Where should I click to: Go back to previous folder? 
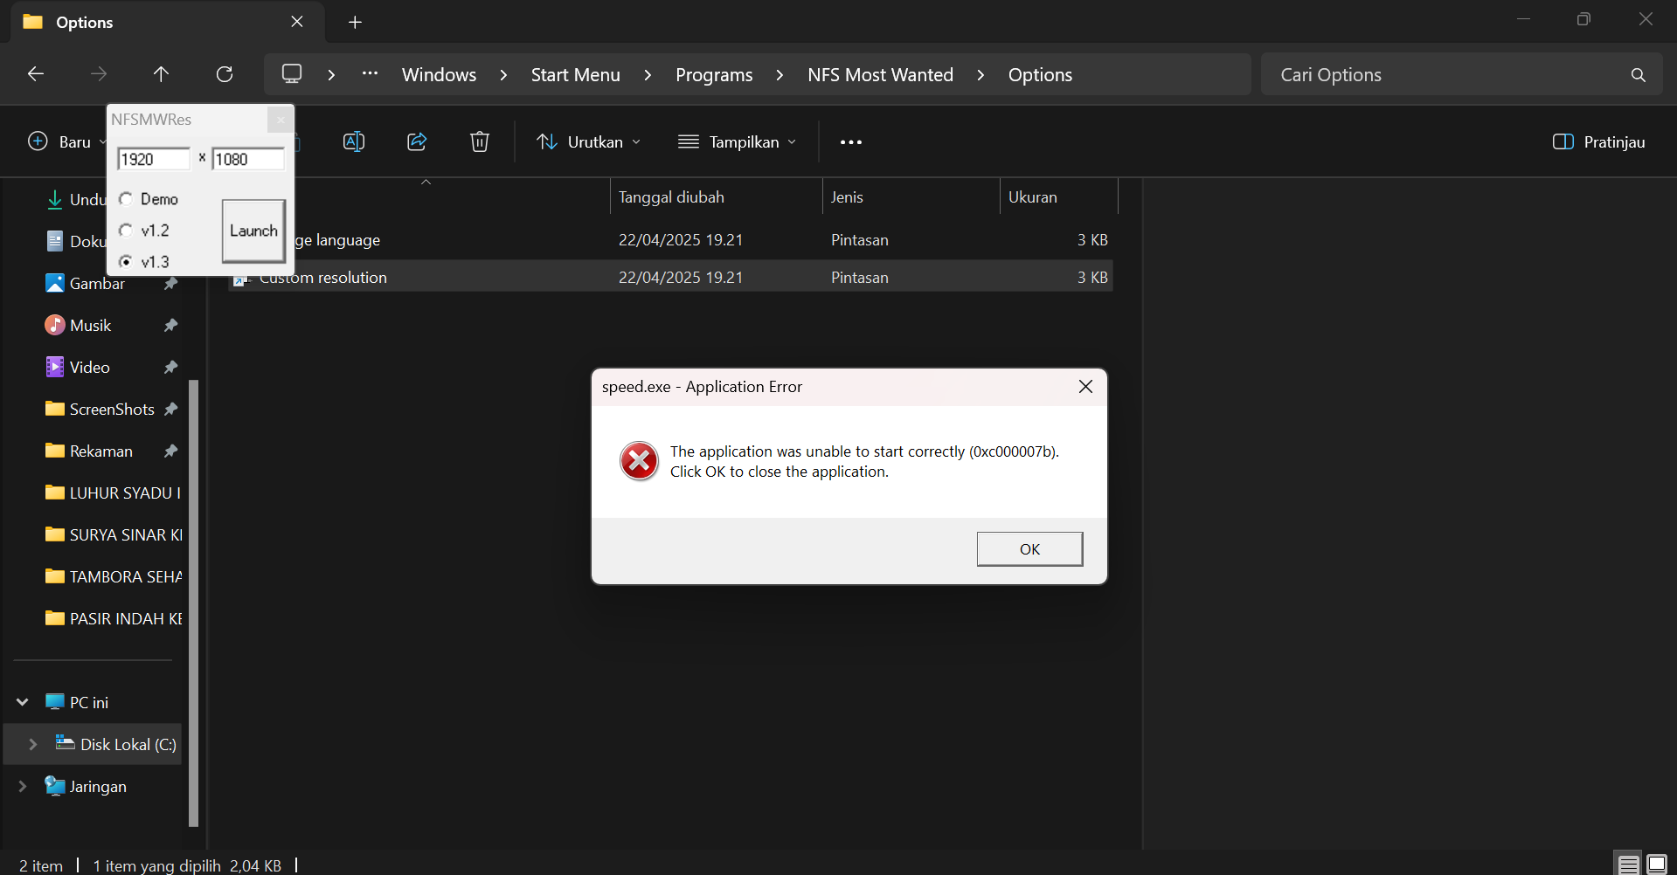[x=36, y=74]
